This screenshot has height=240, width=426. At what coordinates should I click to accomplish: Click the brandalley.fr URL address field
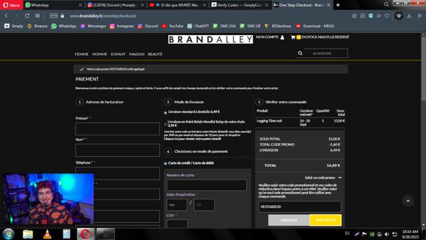point(103,16)
